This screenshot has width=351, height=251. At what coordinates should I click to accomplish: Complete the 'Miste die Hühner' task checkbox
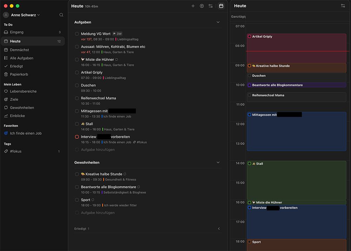tap(77, 60)
